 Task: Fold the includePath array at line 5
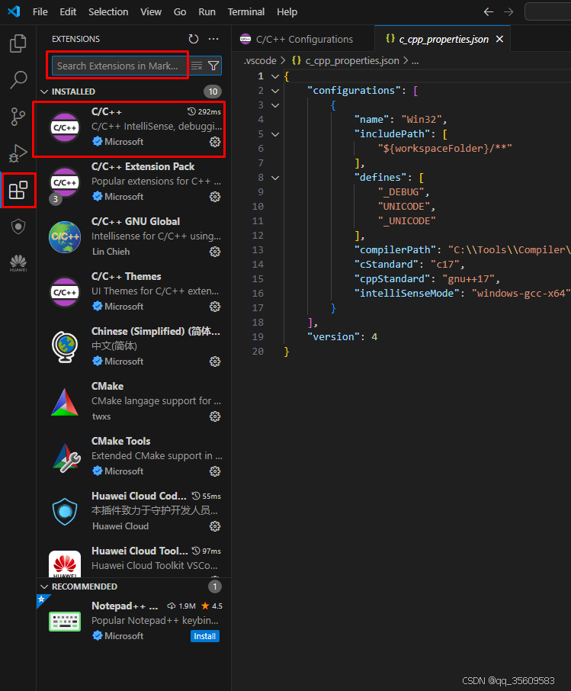[x=275, y=134]
